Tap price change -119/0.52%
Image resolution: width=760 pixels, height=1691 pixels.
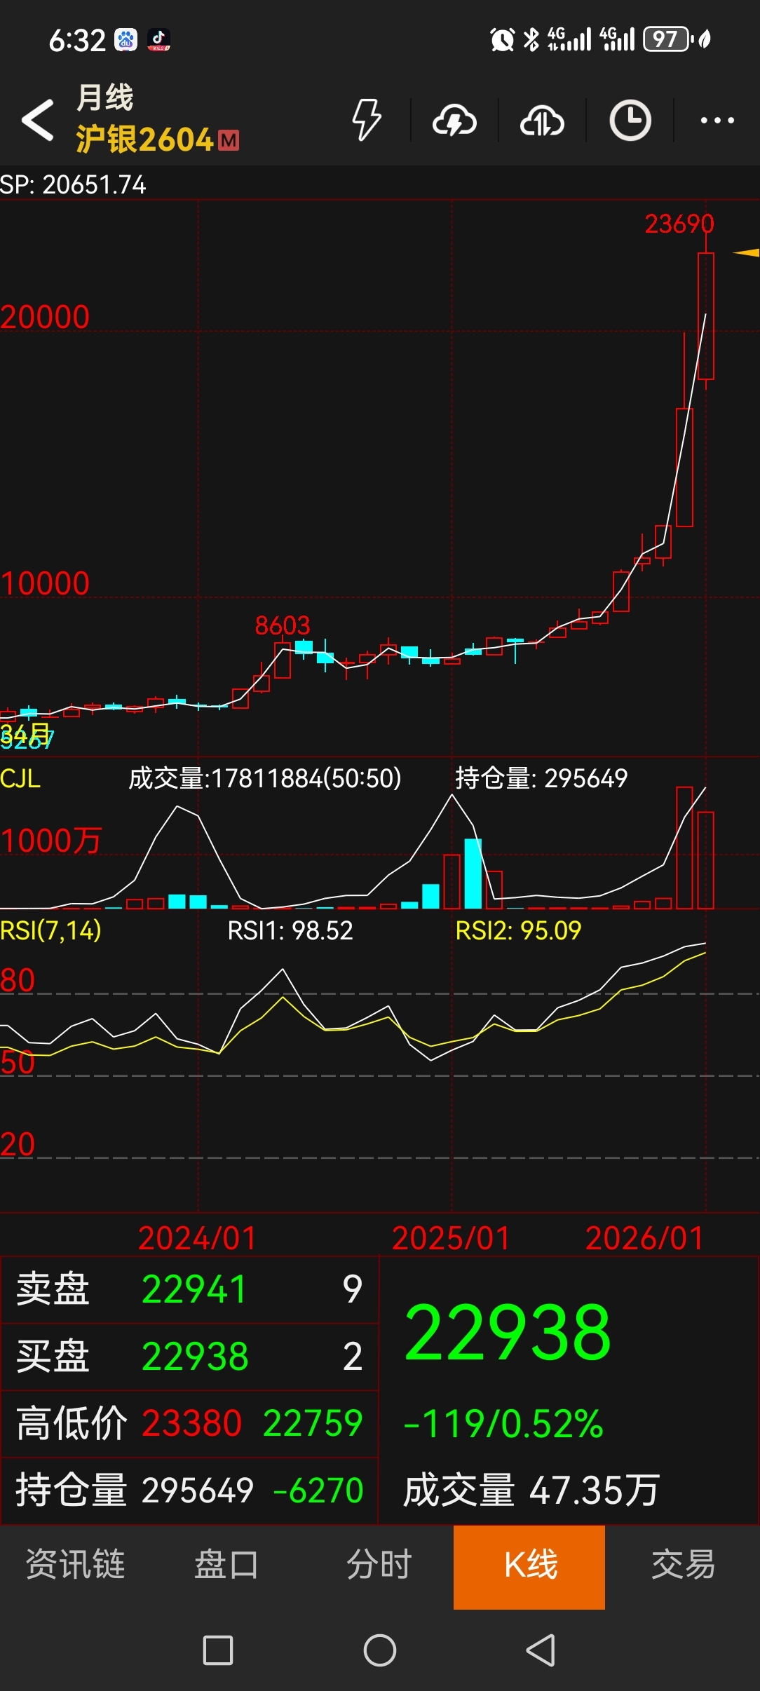(503, 1424)
